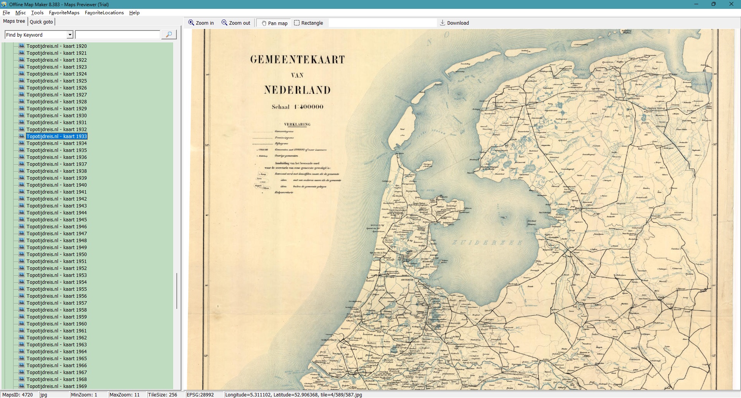The image size is (741, 398).
Task: Open the Find by Keyword dropdown
Action: pyautogui.click(x=70, y=35)
